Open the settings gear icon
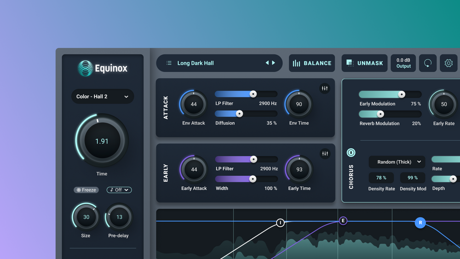460x259 pixels. [x=448, y=63]
